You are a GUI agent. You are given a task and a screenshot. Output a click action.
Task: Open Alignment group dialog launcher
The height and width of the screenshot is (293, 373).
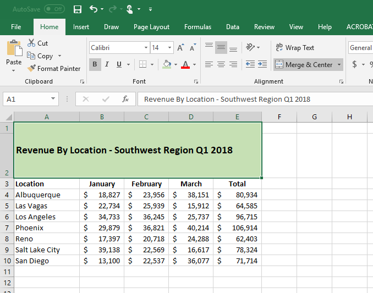pyautogui.click(x=341, y=82)
